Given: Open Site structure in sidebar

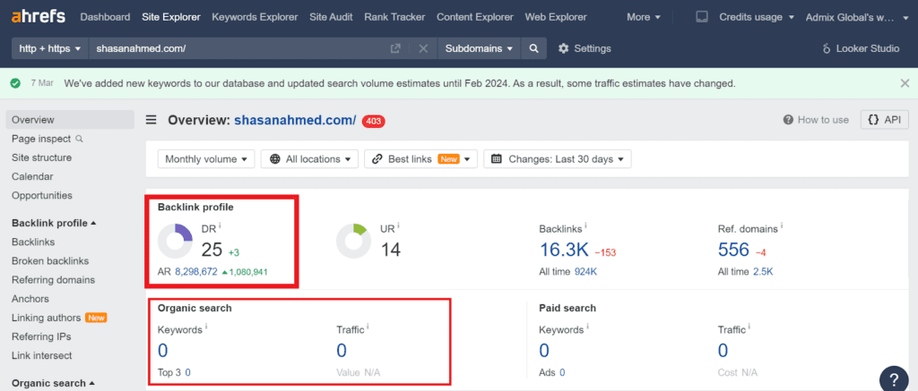Looking at the screenshot, I should (x=41, y=157).
